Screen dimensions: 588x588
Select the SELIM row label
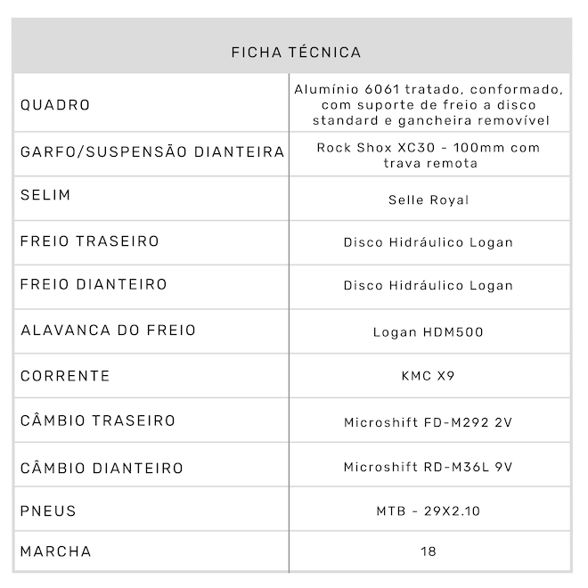click(x=45, y=195)
